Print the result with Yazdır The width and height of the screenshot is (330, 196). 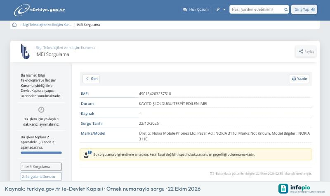(x=299, y=79)
